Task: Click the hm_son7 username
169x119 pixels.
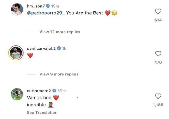Action: pyautogui.click(x=36, y=6)
